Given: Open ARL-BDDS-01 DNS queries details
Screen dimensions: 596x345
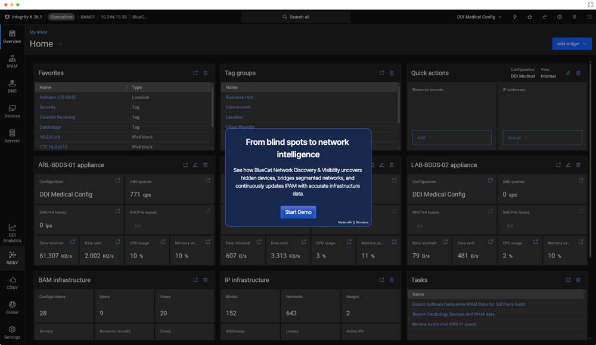Looking at the screenshot, I should (208, 181).
